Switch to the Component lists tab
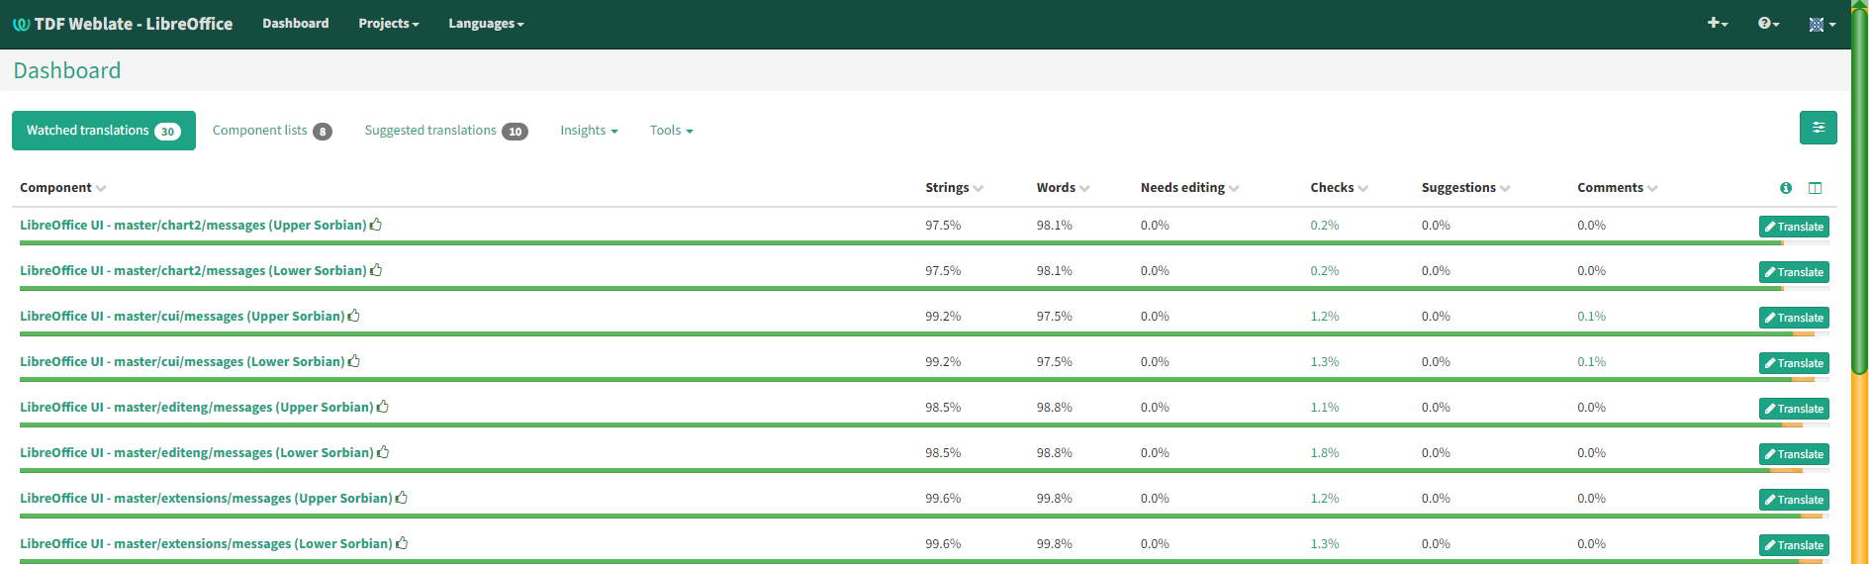 click(x=272, y=131)
